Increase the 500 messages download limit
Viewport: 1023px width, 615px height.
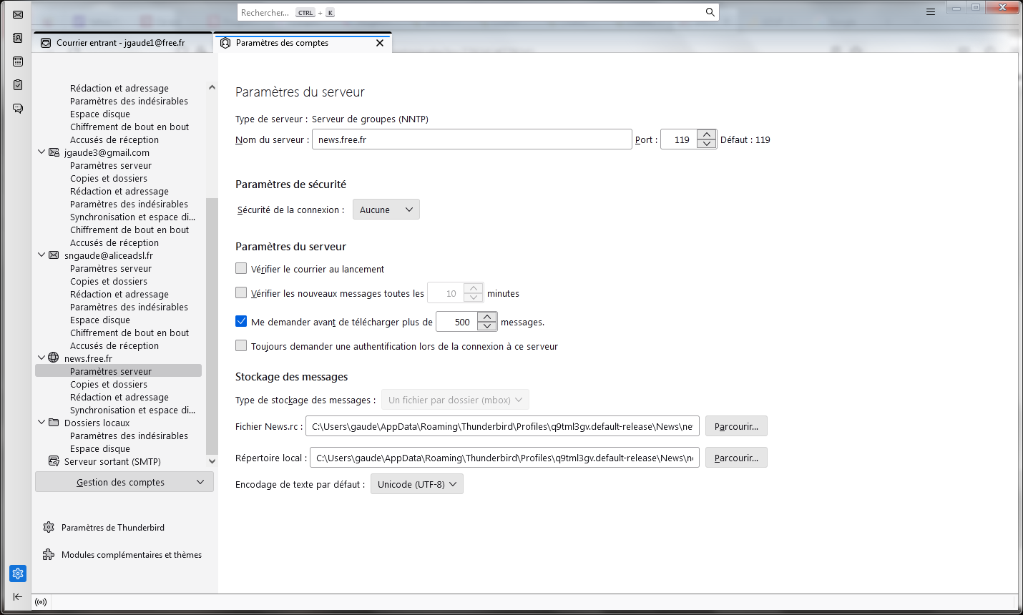(487, 317)
